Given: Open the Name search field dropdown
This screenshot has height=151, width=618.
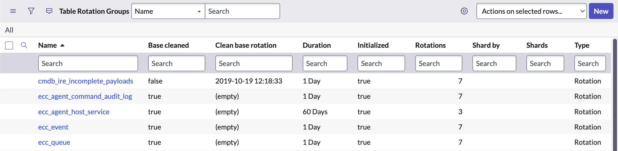Looking at the screenshot, I should tap(168, 11).
